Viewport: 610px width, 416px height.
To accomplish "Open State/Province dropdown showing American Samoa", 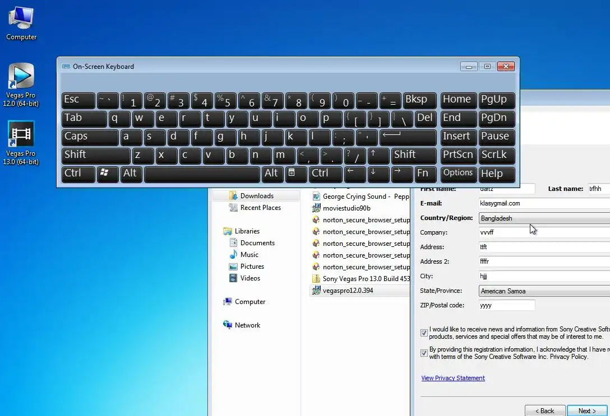I will [x=544, y=291].
